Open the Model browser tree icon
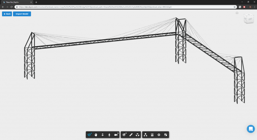257x140 pixels. 145,135
